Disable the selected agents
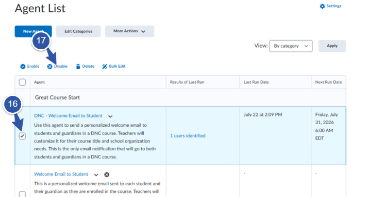 point(58,66)
